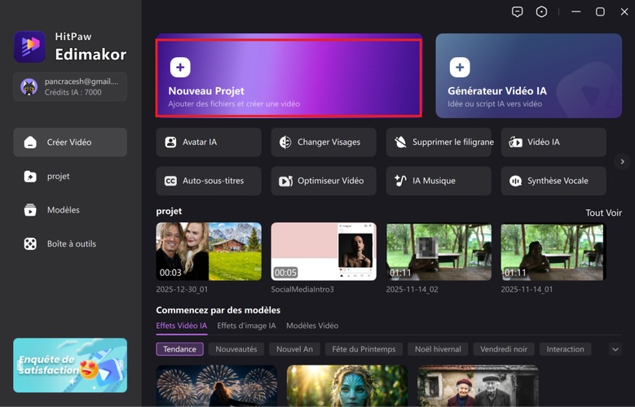Open the Synthèse Vocale tool
Image resolution: width=635 pixels, height=407 pixels.
tap(553, 181)
